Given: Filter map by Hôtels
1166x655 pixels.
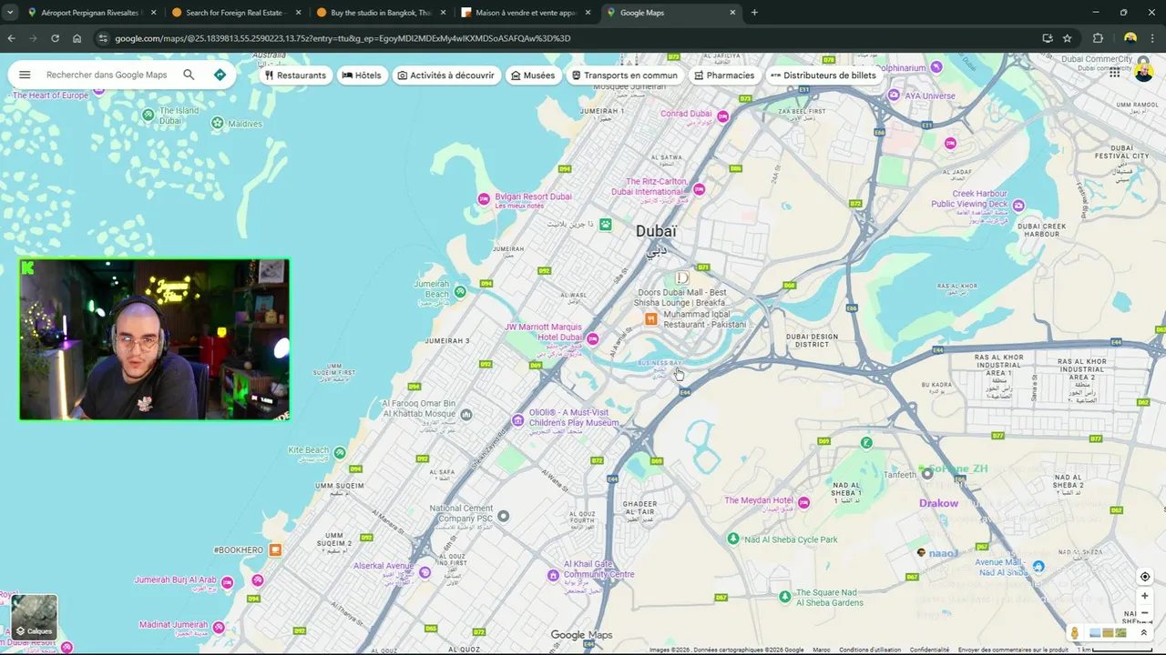Looking at the screenshot, I should 362,76.
